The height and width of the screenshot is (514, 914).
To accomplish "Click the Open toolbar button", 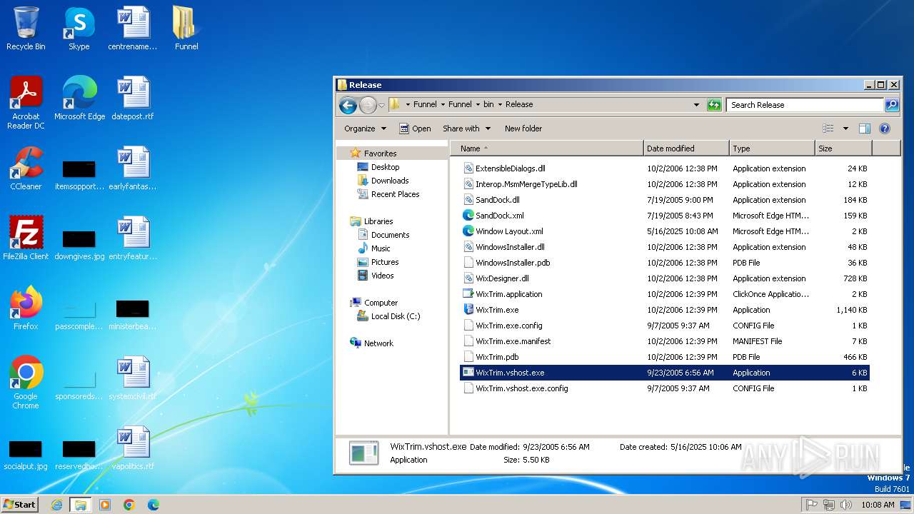I will click(415, 128).
